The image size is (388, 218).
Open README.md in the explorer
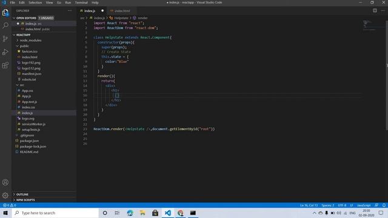point(28,152)
